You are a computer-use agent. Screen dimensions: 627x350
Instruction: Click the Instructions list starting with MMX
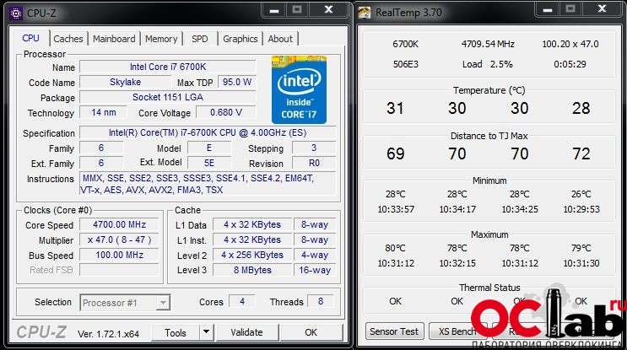pos(208,184)
